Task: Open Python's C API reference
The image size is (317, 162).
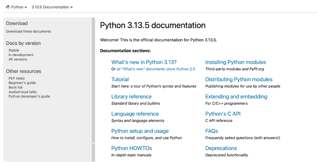Action: 223,114
